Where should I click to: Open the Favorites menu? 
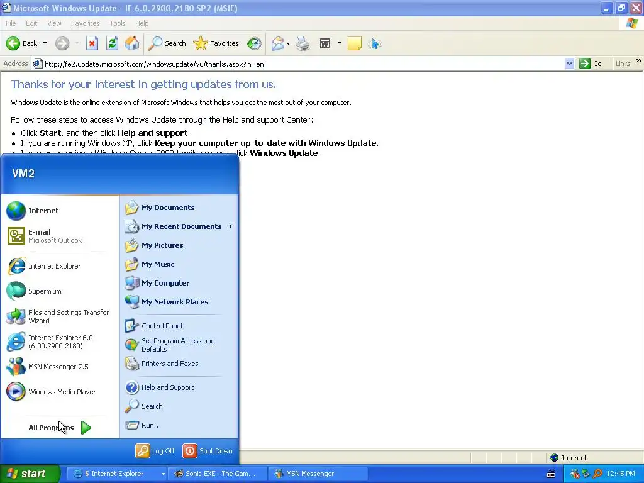[85, 23]
